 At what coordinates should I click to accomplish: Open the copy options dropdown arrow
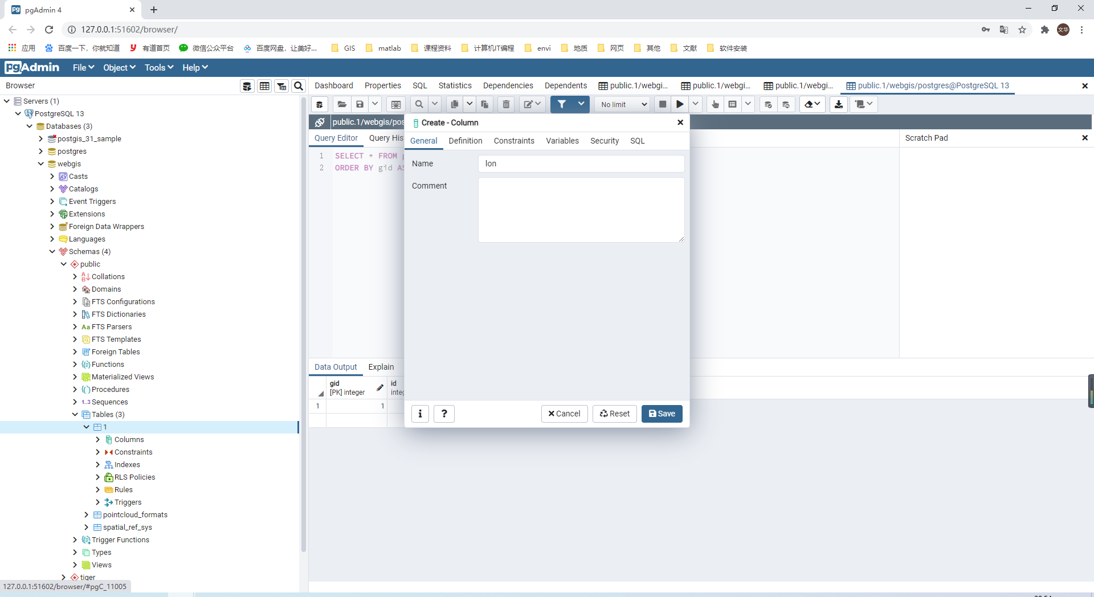coord(470,104)
